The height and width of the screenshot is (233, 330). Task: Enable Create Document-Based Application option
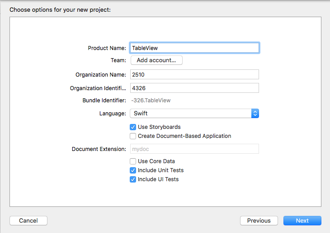(x=133, y=136)
